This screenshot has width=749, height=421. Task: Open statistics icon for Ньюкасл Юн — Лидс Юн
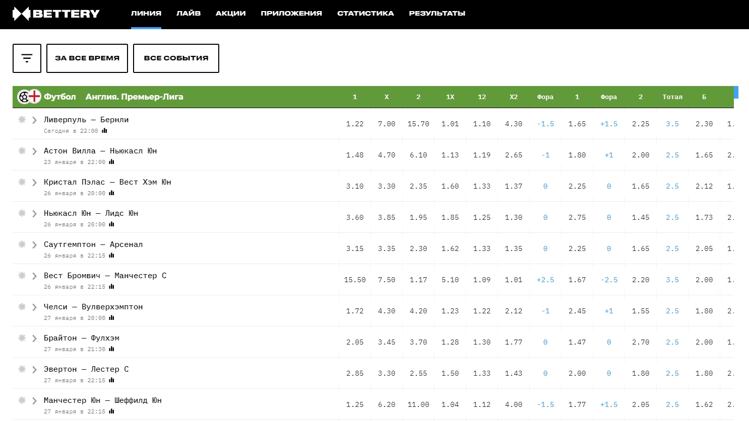click(111, 224)
